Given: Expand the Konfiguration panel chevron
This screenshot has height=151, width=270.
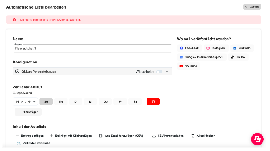Looking at the screenshot, I should coord(167,71).
